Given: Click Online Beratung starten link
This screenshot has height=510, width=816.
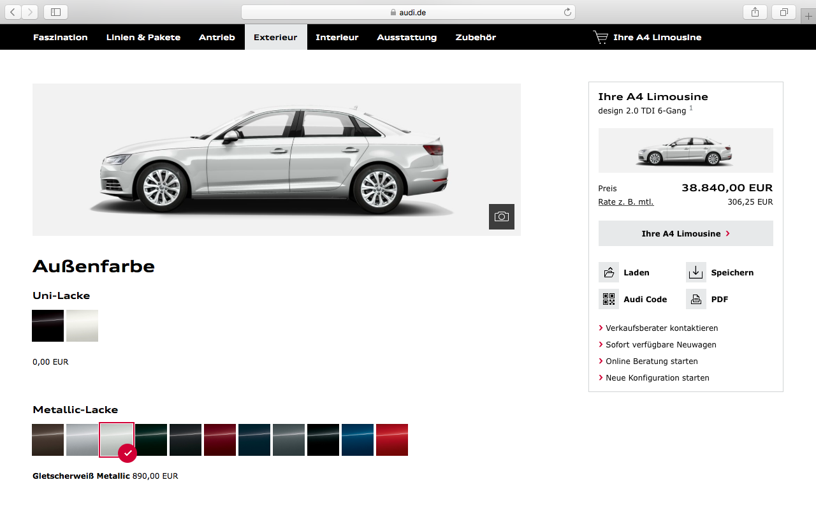Looking at the screenshot, I should [652, 361].
